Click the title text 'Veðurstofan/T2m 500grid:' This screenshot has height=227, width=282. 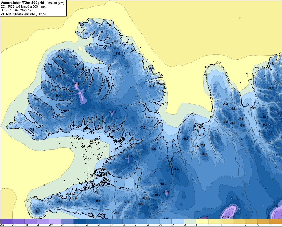coord(23,3)
